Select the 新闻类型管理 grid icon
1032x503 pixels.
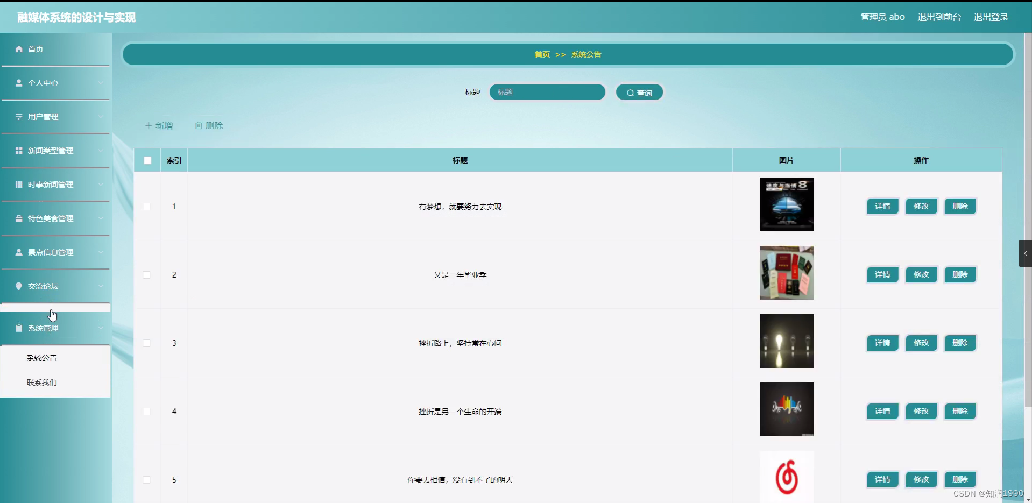[x=18, y=151]
